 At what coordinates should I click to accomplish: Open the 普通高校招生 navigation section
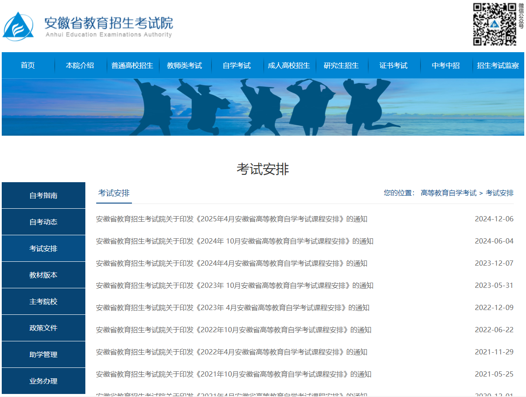pos(132,65)
